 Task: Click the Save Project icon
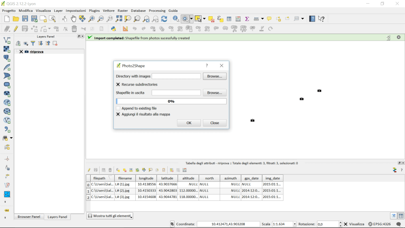coord(25,19)
